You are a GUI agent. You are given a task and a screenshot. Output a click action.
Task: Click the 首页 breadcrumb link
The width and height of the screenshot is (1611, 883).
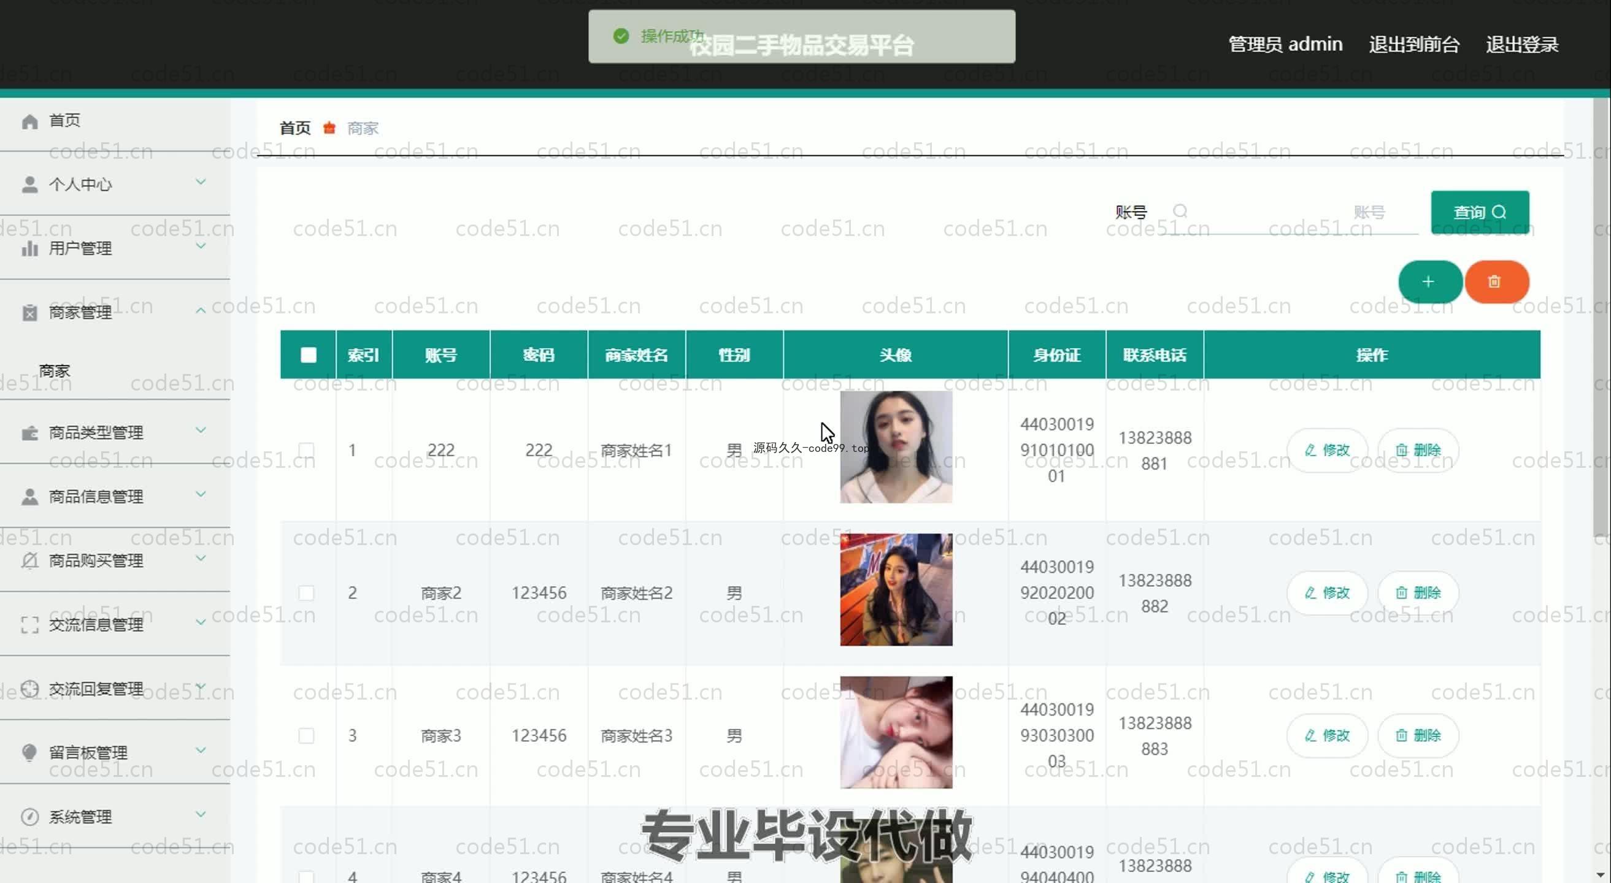[294, 128]
